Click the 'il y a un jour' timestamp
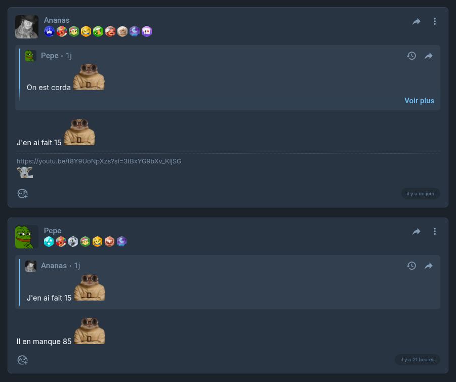The image size is (456, 382). 421,194
